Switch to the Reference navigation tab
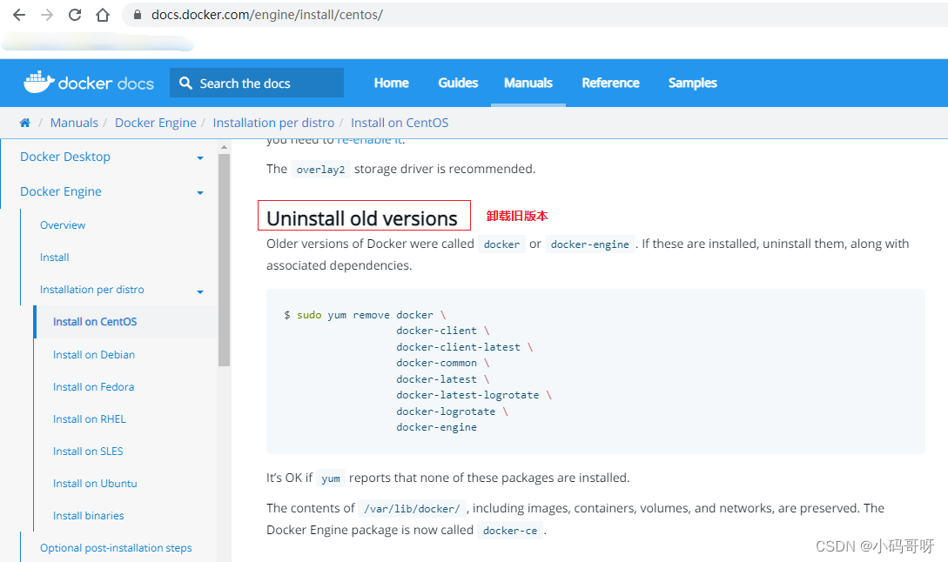 [610, 83]
